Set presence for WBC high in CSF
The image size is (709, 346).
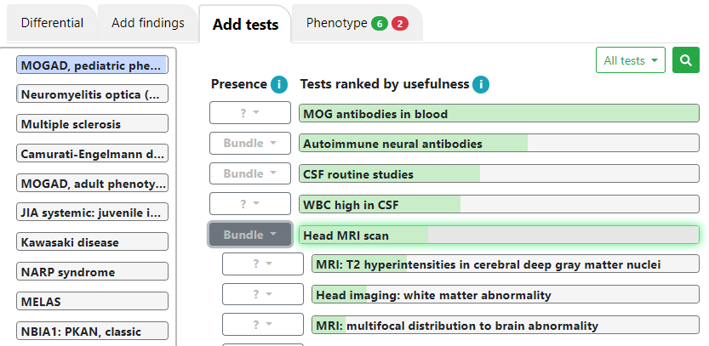250,204
